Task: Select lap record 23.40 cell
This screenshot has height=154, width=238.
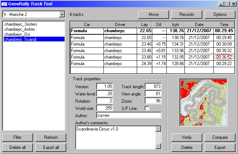Action: pyautogui.click(x=145, y=44)
